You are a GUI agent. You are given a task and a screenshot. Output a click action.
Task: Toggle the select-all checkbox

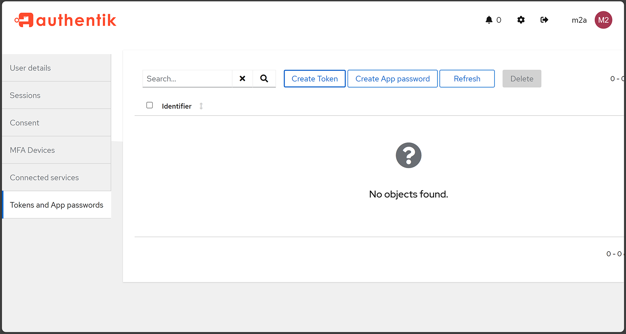click(x=149, y=105)
